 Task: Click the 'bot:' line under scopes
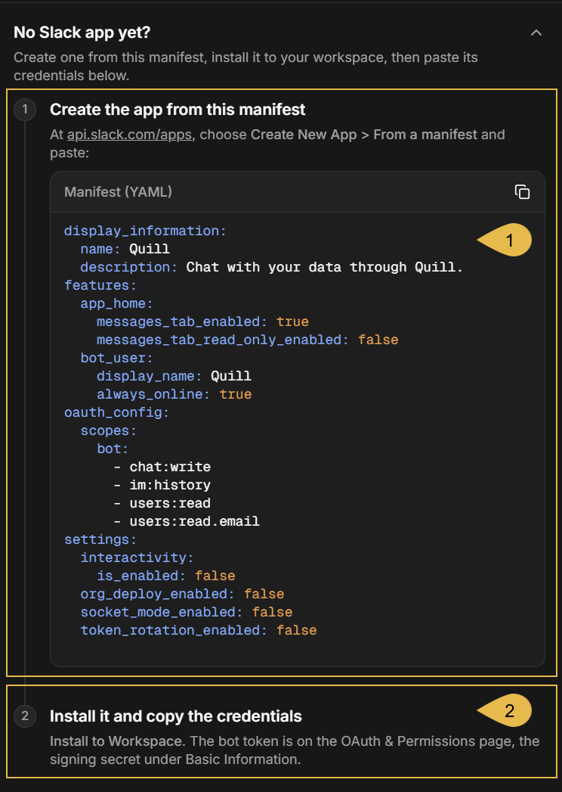[x=113, y=449]
